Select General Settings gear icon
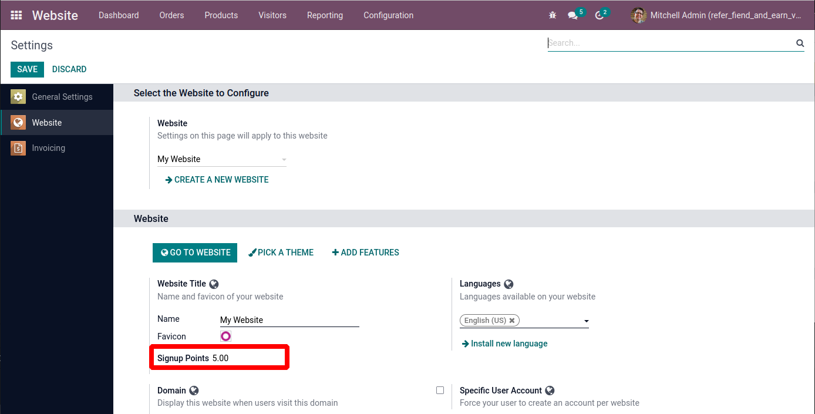 click(x=18, y=97)
